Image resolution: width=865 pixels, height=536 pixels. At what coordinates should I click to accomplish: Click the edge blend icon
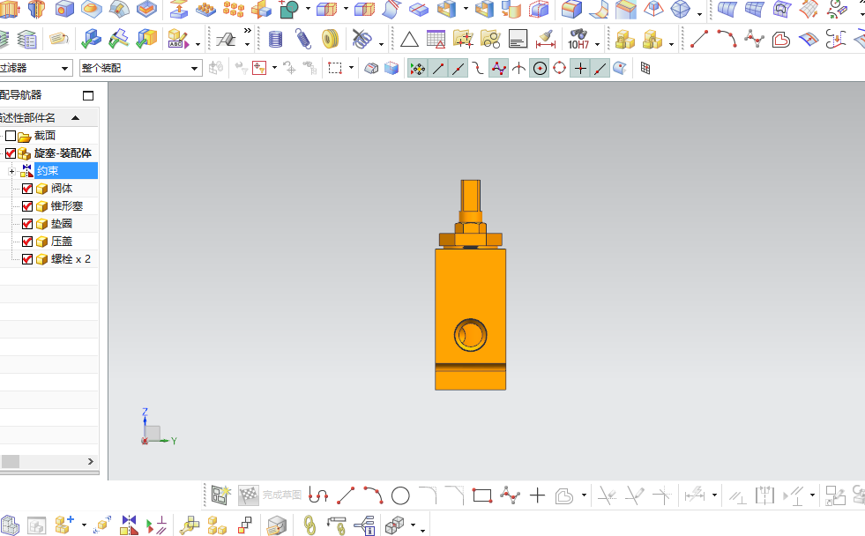tap(571, 9)
